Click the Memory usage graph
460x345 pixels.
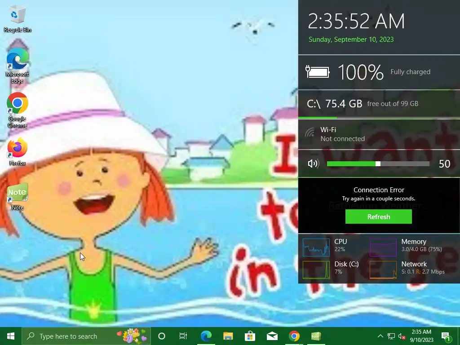coord(383,248)
